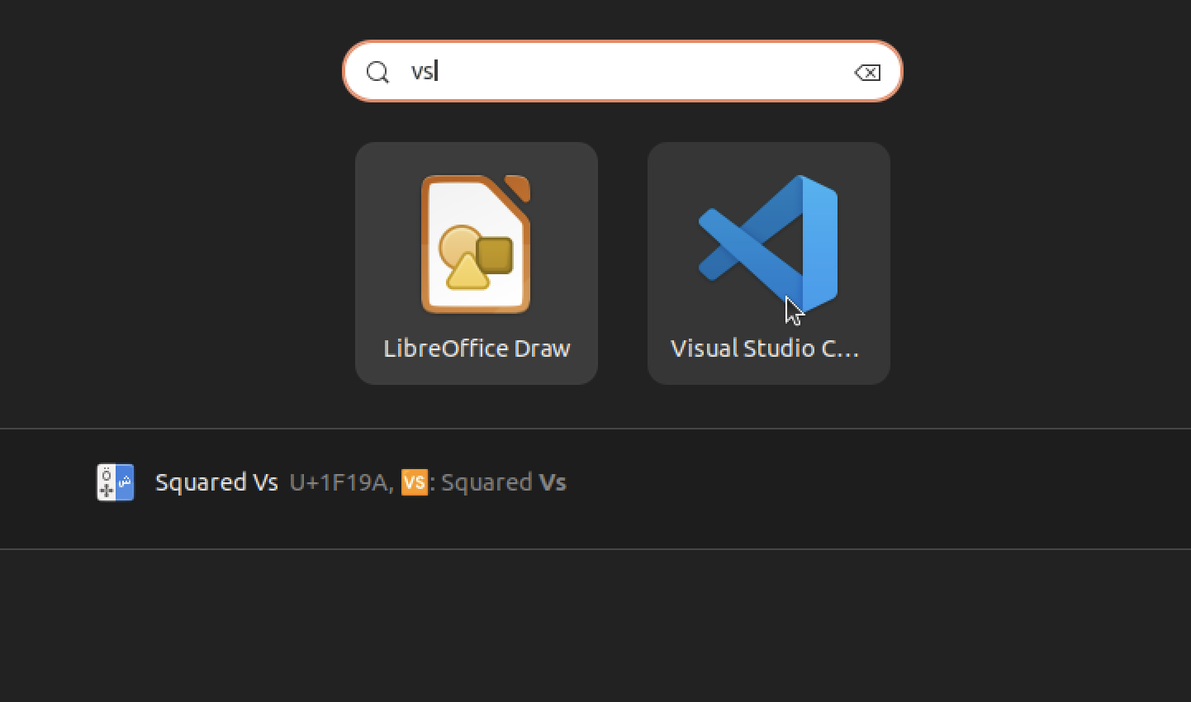Clear the search field text
Image resolution: width=1191 pixels, height=702 pixels.
click(867, 73)
